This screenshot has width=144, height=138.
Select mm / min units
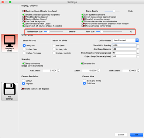click(x=54, y=46)
